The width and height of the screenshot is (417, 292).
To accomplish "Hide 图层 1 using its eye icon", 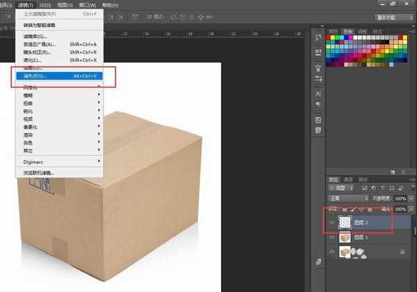I will (330, 237).
